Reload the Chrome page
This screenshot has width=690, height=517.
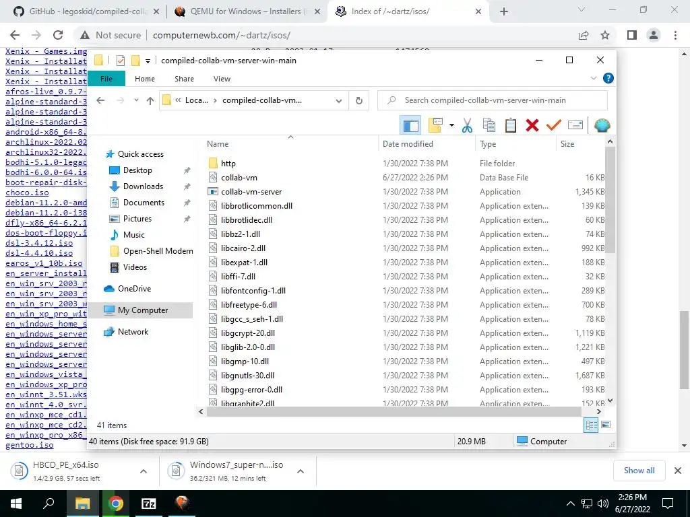pos(58,35)
